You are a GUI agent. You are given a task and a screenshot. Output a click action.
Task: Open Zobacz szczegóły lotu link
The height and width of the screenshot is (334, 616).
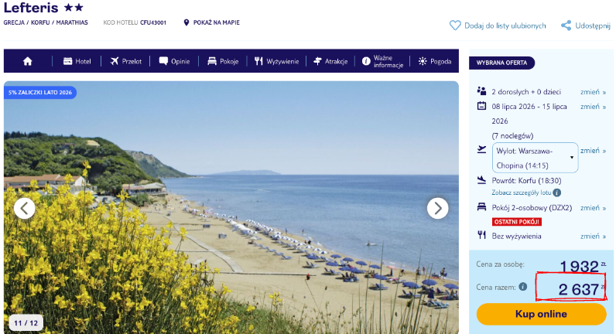point(522,193)
